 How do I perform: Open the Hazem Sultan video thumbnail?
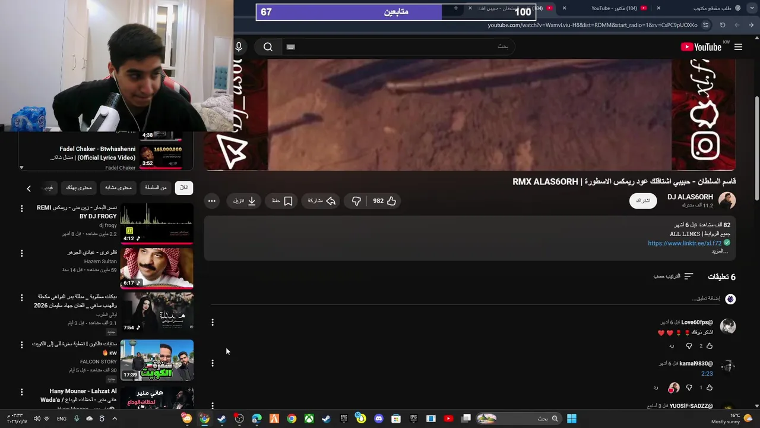click(x=157, y=268)
